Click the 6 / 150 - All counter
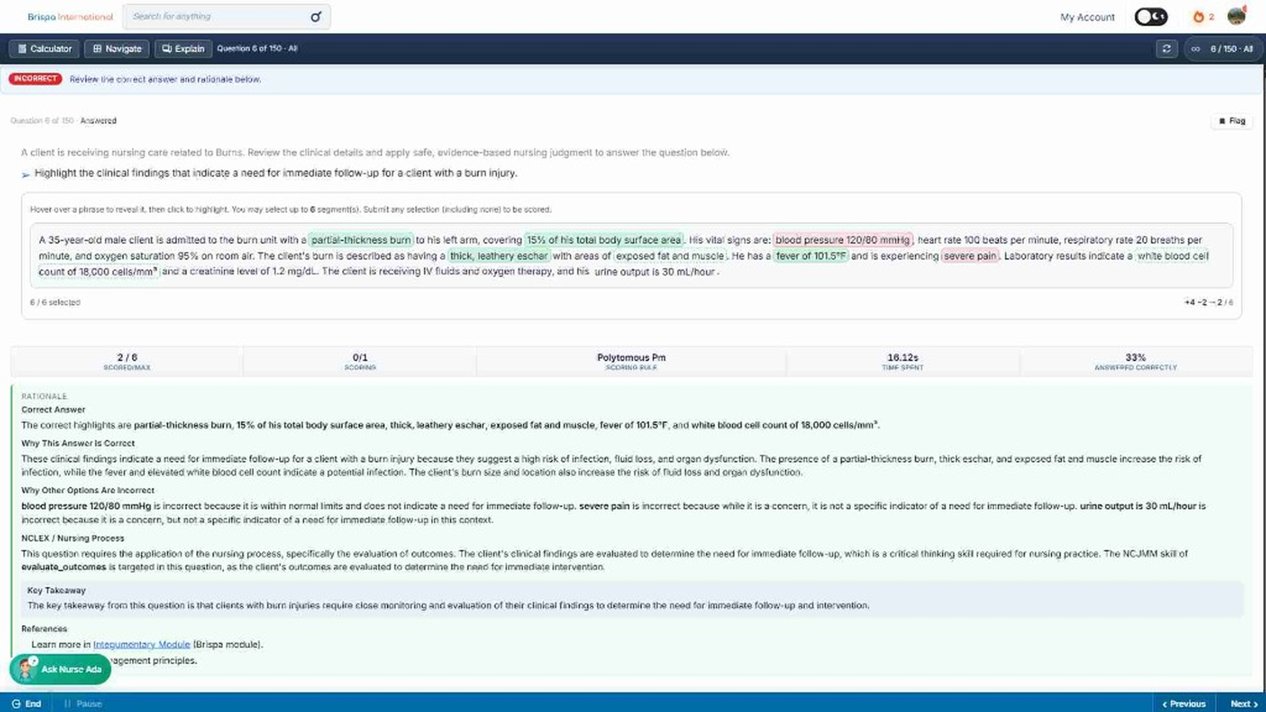 point(1225,49)
